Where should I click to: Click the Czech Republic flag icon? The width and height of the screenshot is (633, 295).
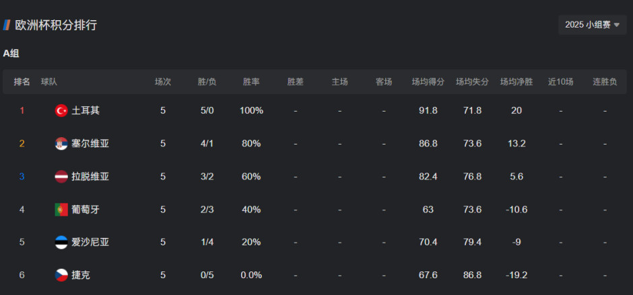[x=61, y=275]
